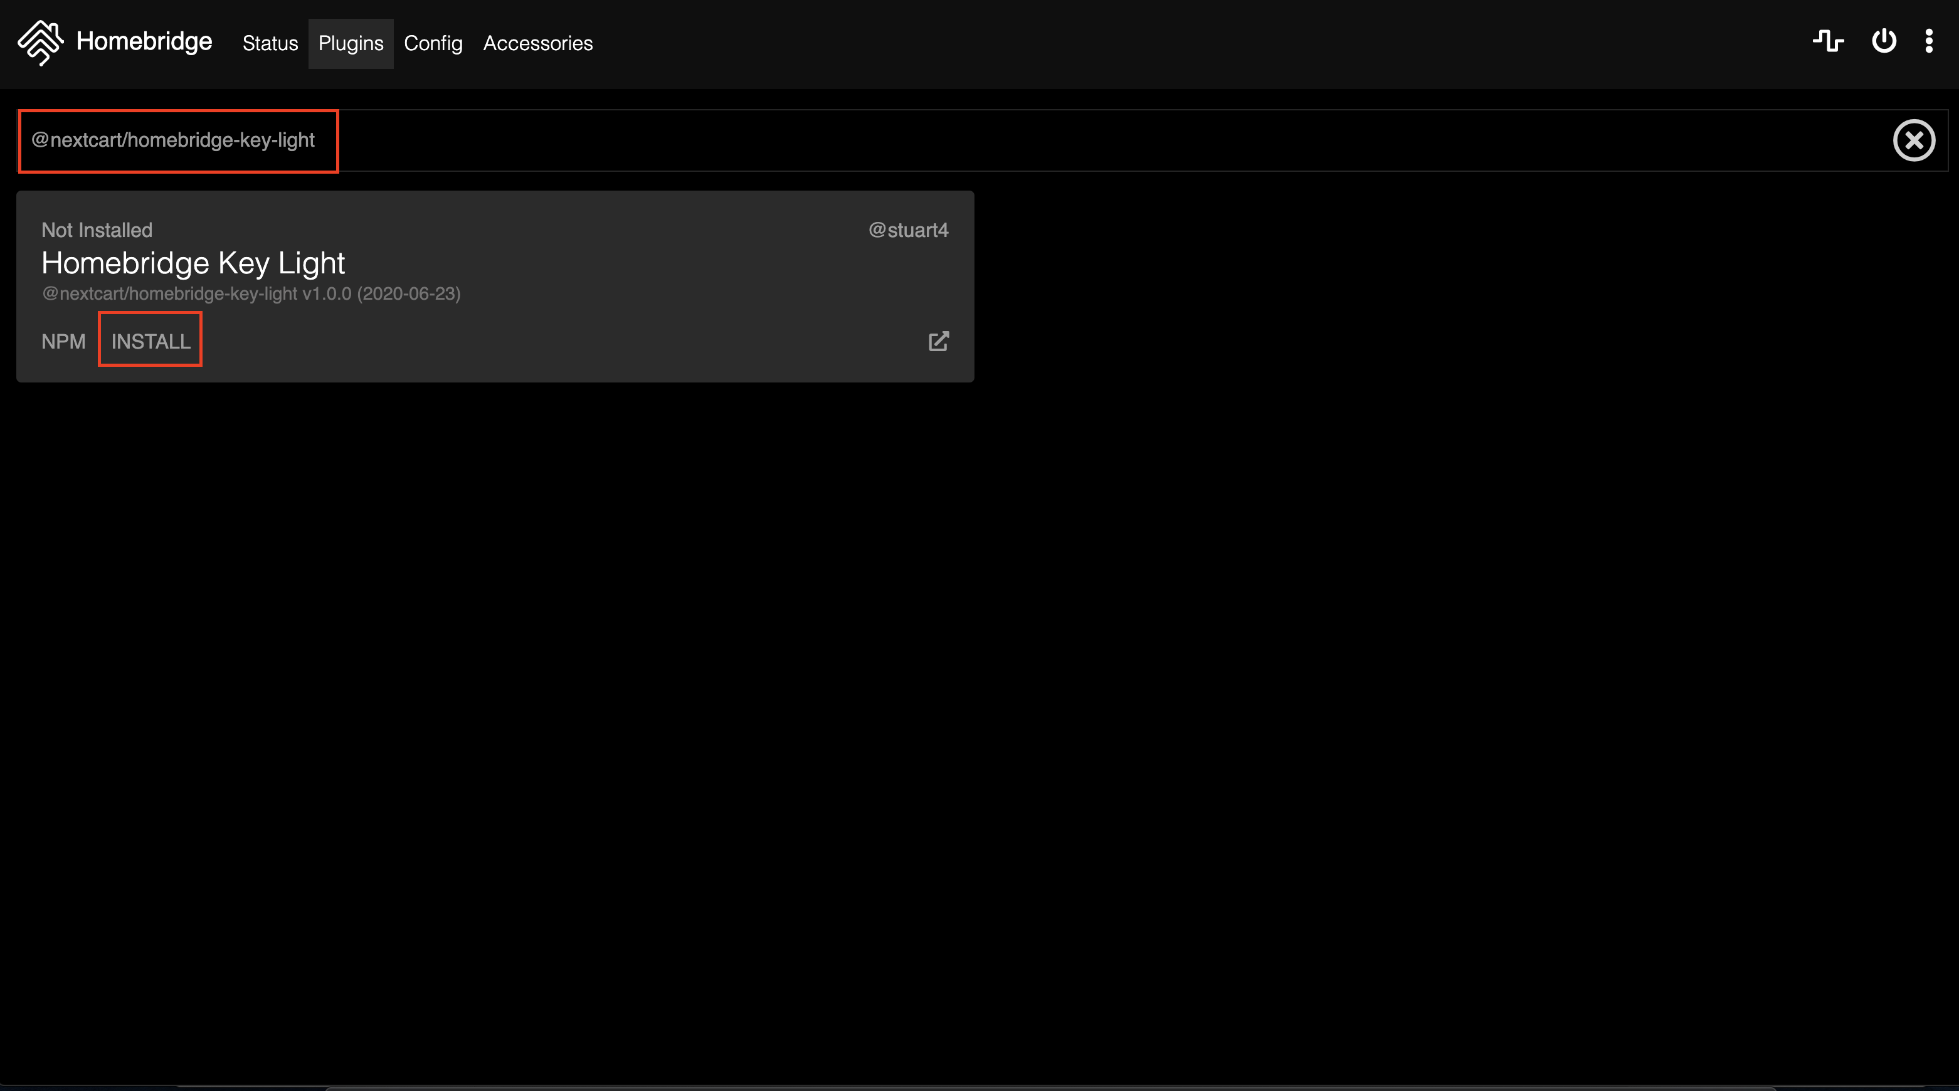Viewport: 1959px width, 1091px height.
Task: Open the three-dot options menu
Action: (1928, 41)
